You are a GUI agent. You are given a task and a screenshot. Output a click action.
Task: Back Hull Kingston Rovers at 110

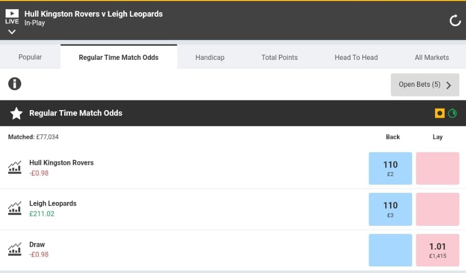[390, 168]
